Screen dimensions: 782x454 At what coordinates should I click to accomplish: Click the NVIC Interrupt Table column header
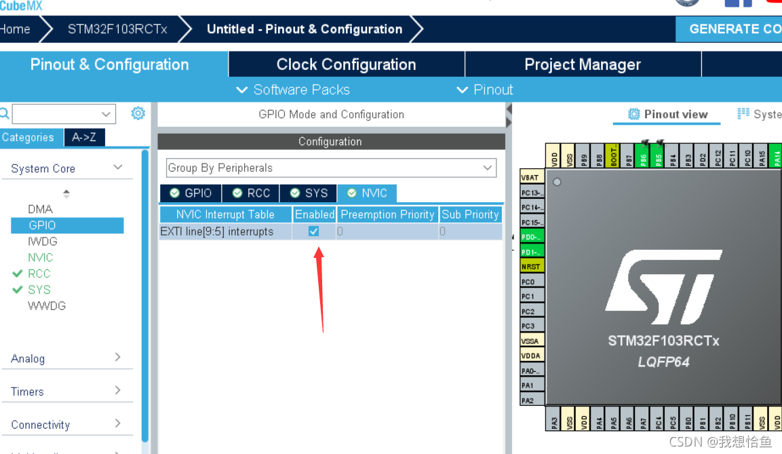225,214
